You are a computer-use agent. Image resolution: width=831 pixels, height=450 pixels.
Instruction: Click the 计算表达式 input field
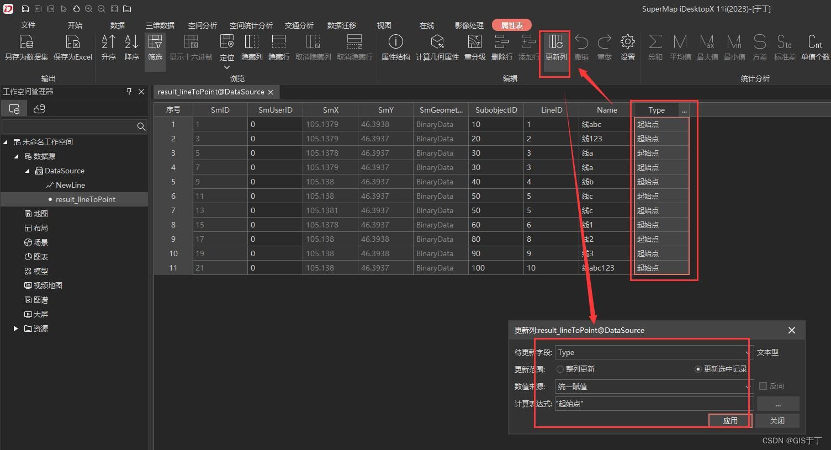click(x=654, y=404)
